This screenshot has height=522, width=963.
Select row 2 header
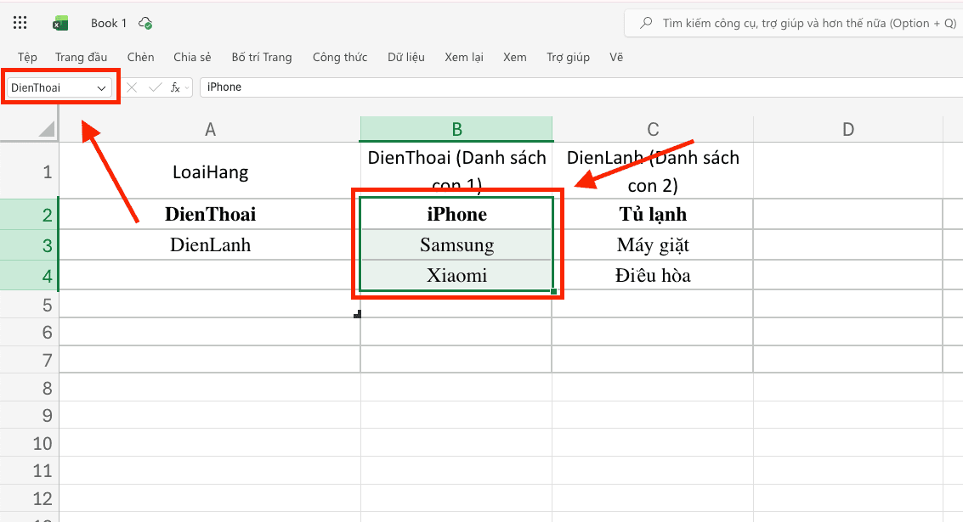coord(29,214)
